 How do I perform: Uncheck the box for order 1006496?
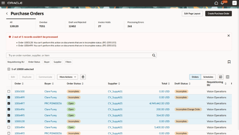click(x=9, y=109)
